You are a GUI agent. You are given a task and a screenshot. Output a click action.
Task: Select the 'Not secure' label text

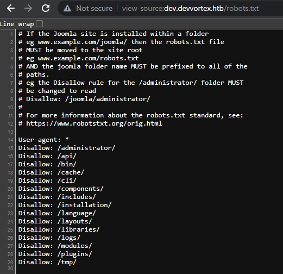click(94, 9)
